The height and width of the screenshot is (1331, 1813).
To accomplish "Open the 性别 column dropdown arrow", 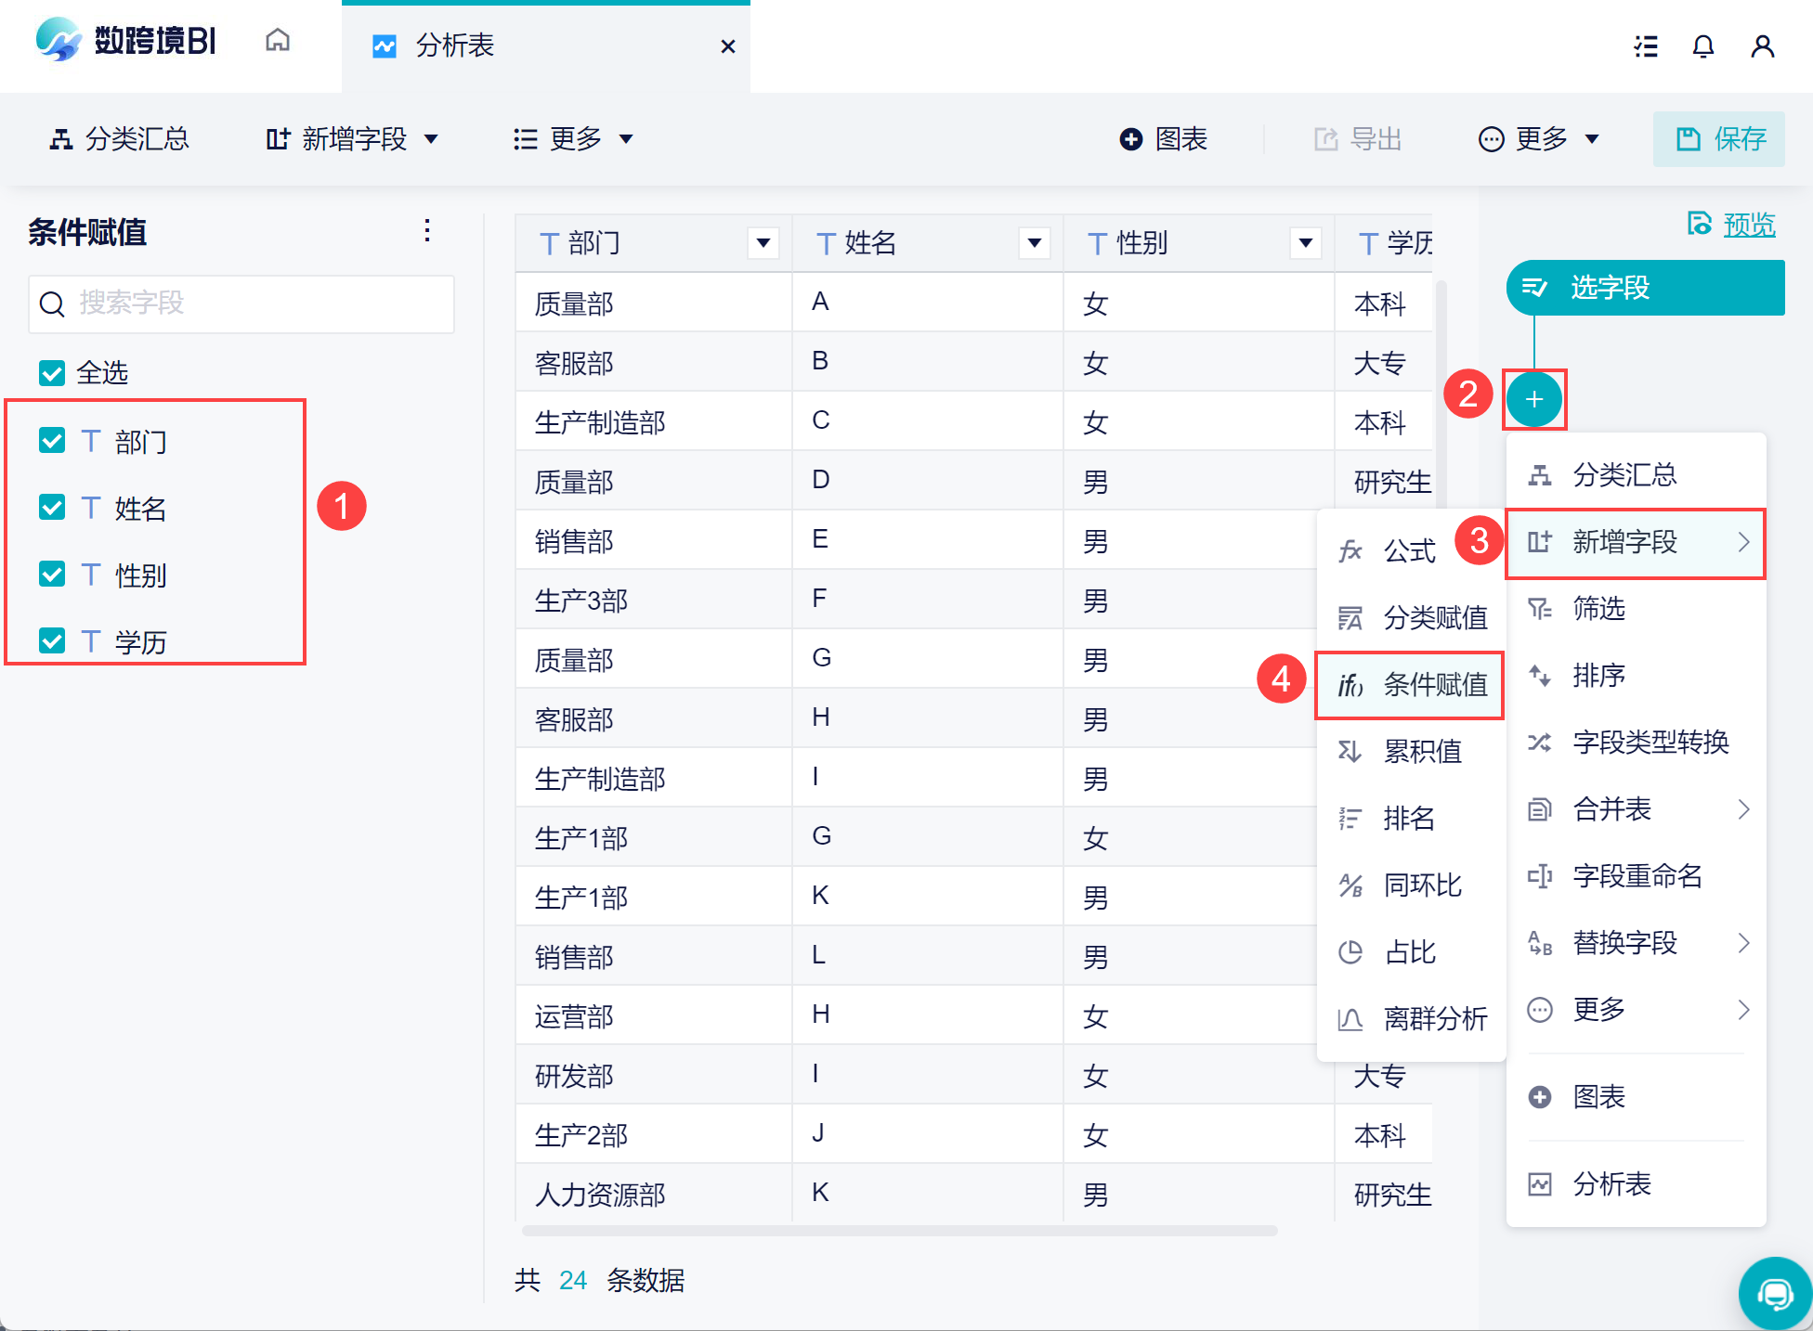I will (1305, 243).
